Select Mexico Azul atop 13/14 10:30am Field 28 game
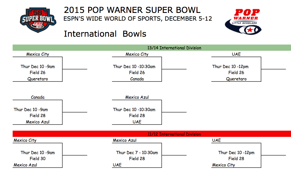 (x=137, y=97)
